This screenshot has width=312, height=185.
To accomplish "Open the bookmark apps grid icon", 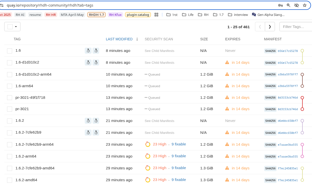I will (x=156, y=15).
